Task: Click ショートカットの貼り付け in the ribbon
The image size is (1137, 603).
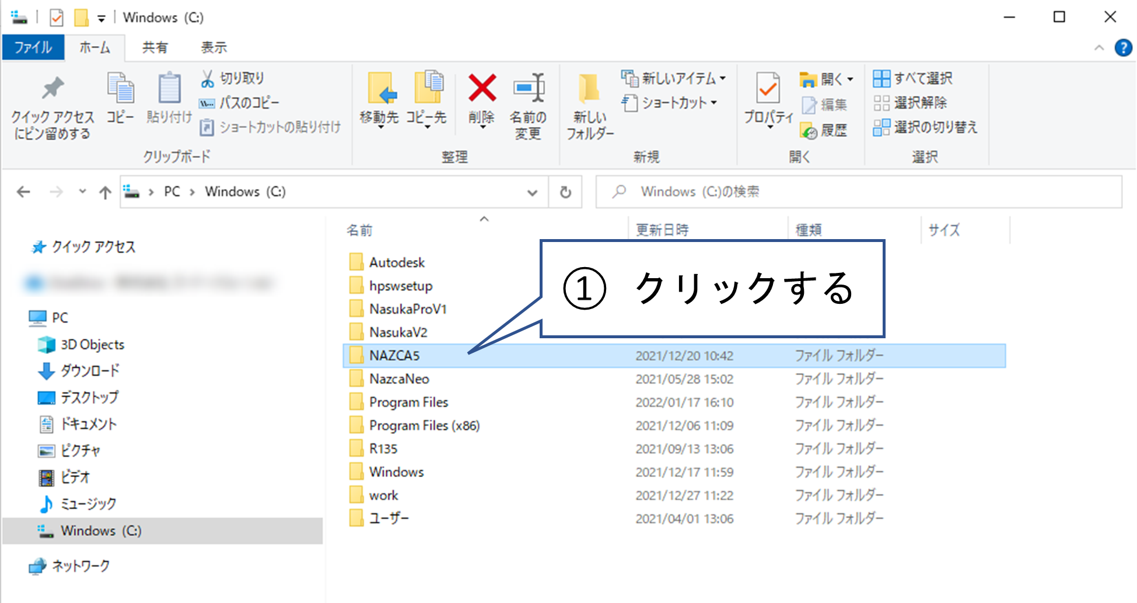Action: pyautogui.click(x=271, y=127)
